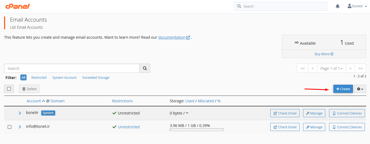Image resolution: width=370 pixels, height=144 pixels.
Task: Filter by Exceeded Storage
Action: 96,77
